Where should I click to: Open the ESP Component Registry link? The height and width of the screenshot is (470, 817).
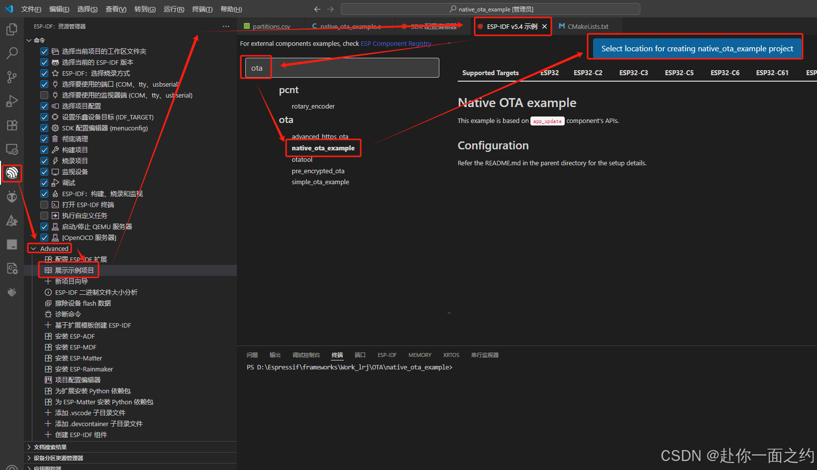coord(396,43)
